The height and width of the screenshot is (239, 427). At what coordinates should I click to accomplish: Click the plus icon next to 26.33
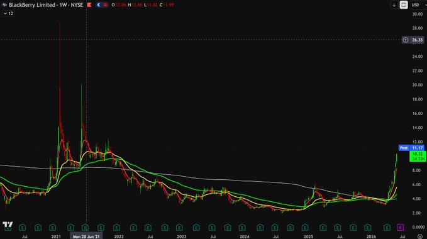[405, 40]
